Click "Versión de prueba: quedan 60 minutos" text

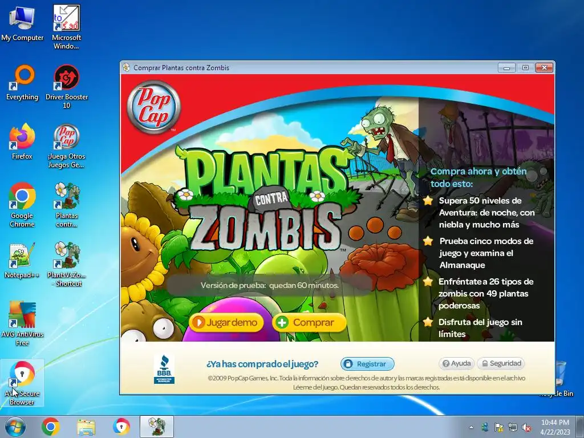coord(270,285)
